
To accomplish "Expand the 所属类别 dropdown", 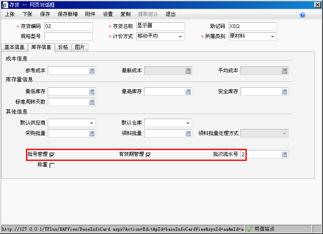I will [272, 37].
